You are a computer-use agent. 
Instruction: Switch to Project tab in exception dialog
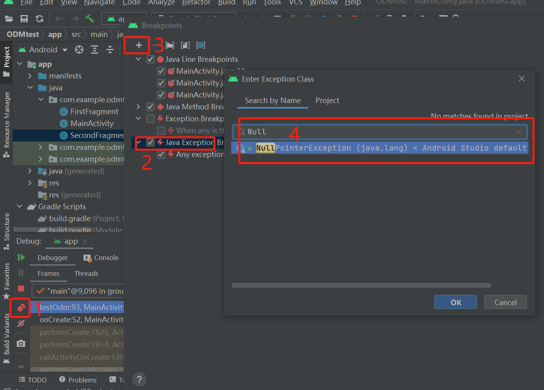[x=327, y=101]
